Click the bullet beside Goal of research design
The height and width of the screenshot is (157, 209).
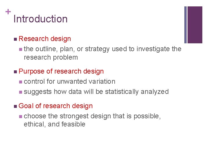point(15,106)
